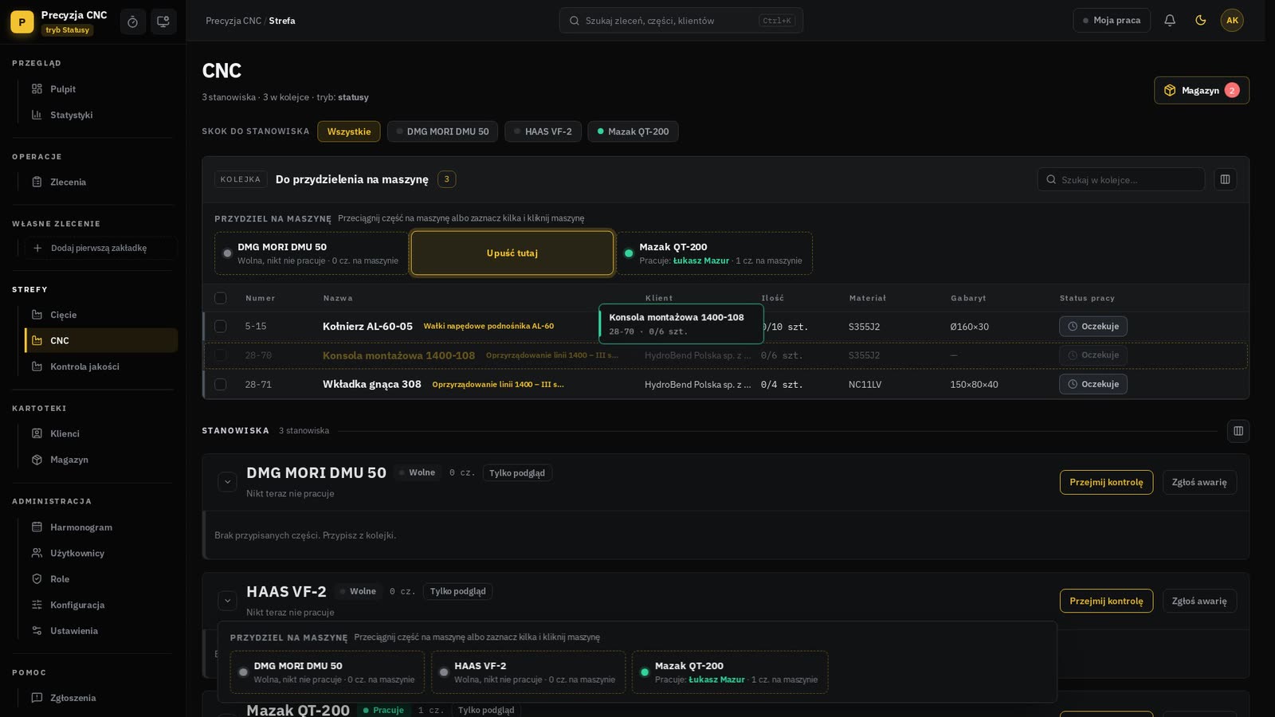Open the timer icon in the sidebar header
The width and height of the screenshot is (1275, 717).
(132, 22)
